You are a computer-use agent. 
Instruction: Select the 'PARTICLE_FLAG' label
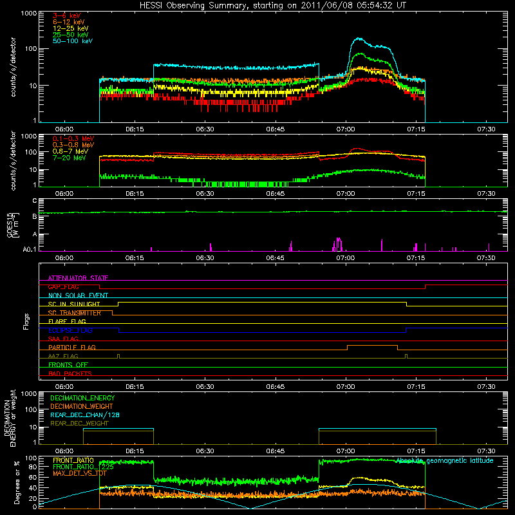tap(72, 347)
